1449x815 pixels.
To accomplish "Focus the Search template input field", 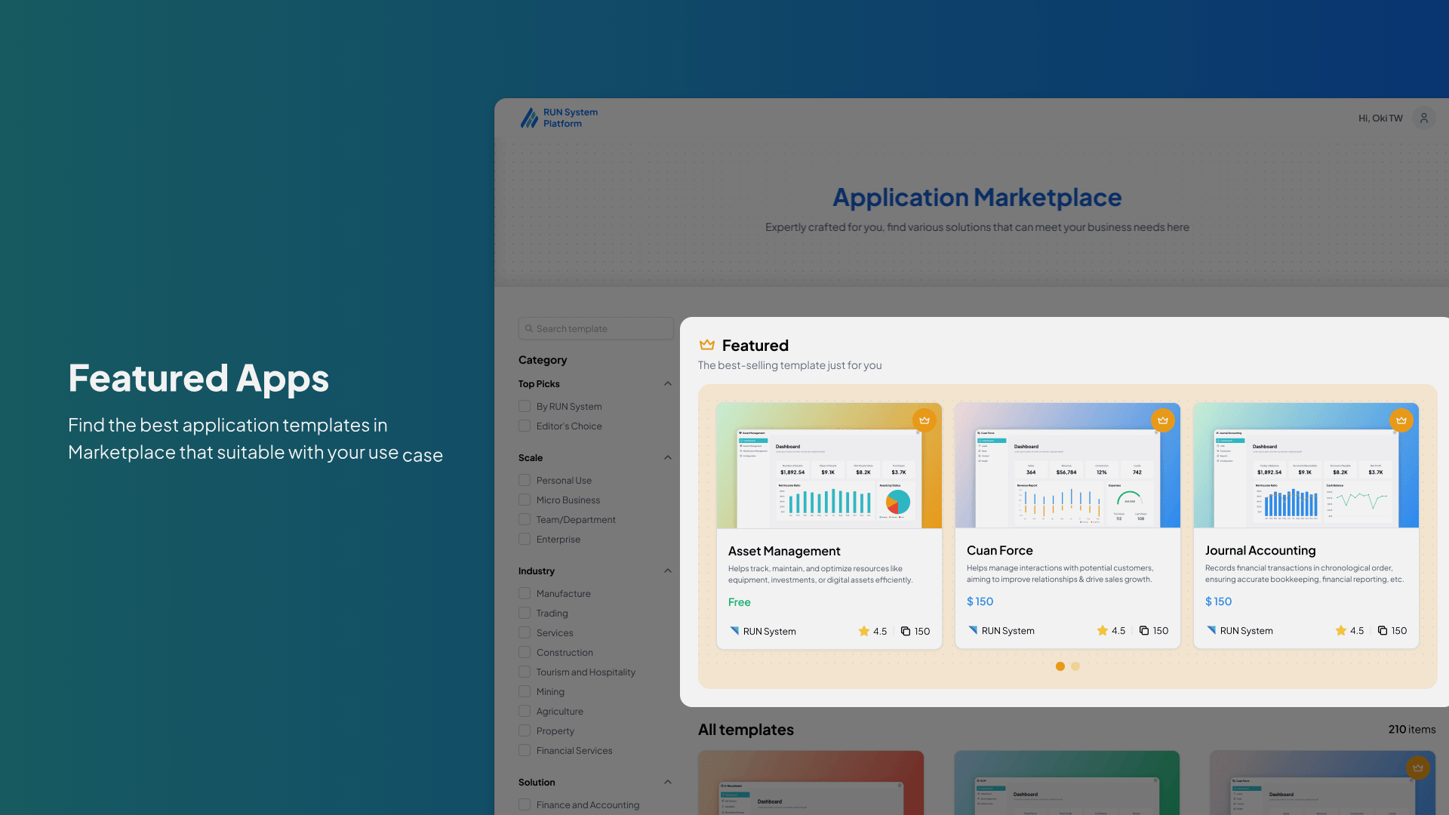I will (x=596, y=329).
